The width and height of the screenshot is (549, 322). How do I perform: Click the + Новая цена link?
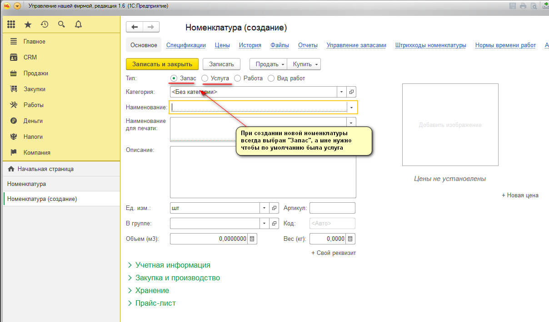click(520, 195)
